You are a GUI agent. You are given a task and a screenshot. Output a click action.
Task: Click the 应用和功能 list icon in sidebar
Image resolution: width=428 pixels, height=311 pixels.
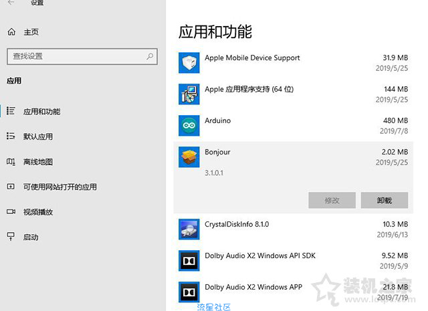click(x=11, y=111)
